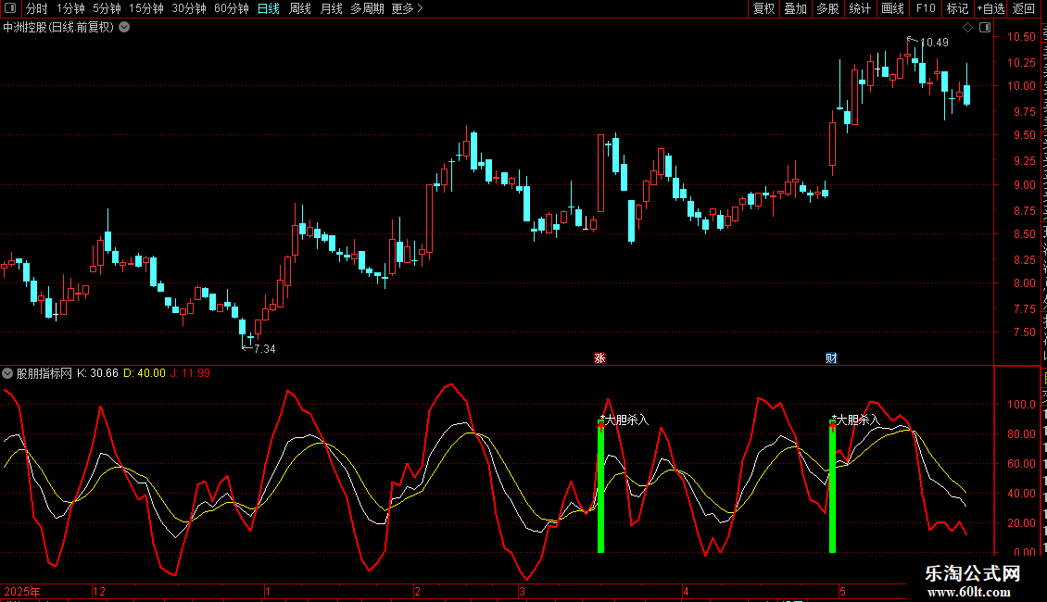This screenshot has width=1047, height=602.
Task: Click the 10.50 price axis label
Action: pos(1022,37)
